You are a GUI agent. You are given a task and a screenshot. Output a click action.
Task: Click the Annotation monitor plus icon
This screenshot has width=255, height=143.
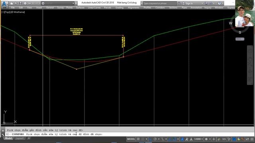tap(214, 139)
